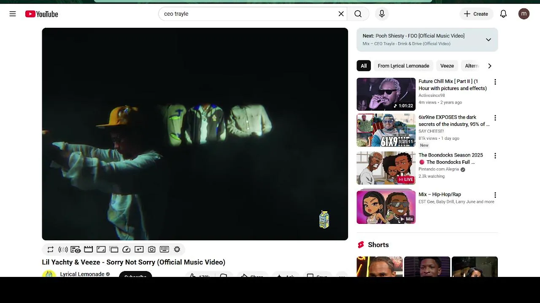Take a screenshot with the camera icon
540x303 pixels.
(x=151, y=250)
